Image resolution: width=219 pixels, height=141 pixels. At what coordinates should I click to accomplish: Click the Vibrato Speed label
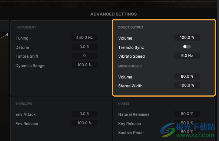(x=132, y=56)
